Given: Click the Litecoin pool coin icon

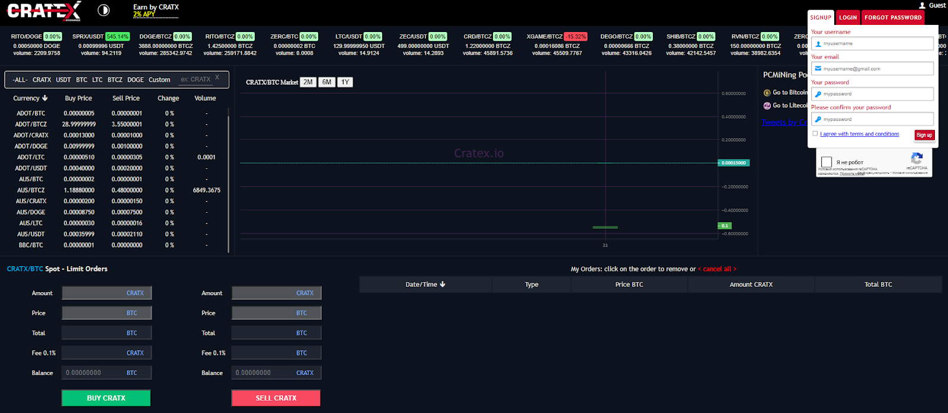Looking at the screenshot, I should pos(767,106).
